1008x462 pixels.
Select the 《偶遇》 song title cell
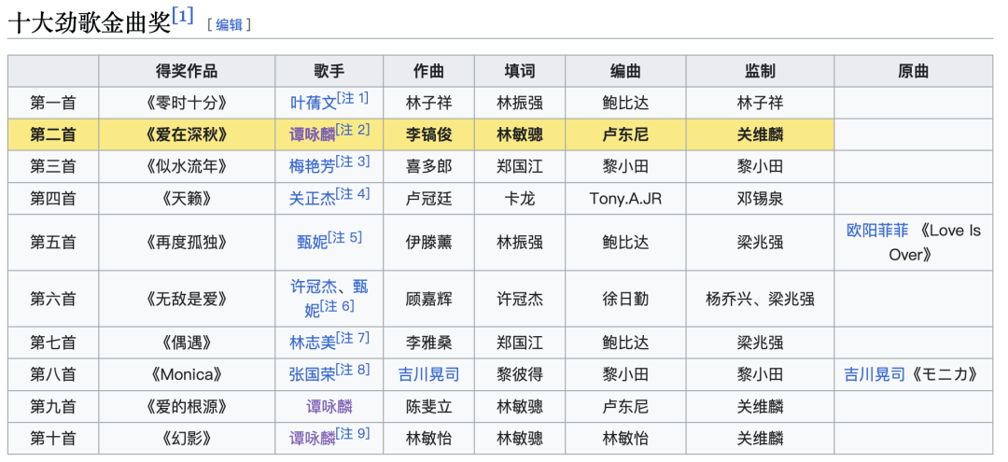[x=187, y=343]
